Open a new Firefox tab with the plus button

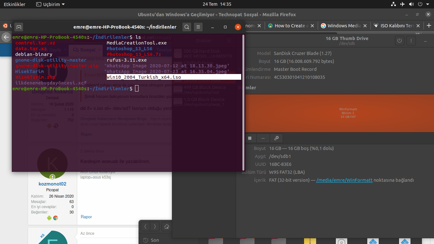click(429, 26)
